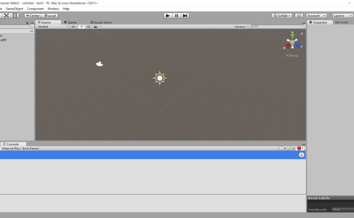Select the highlighted console error entry
The image size is (354, 218).
click(x=153, y=155)
